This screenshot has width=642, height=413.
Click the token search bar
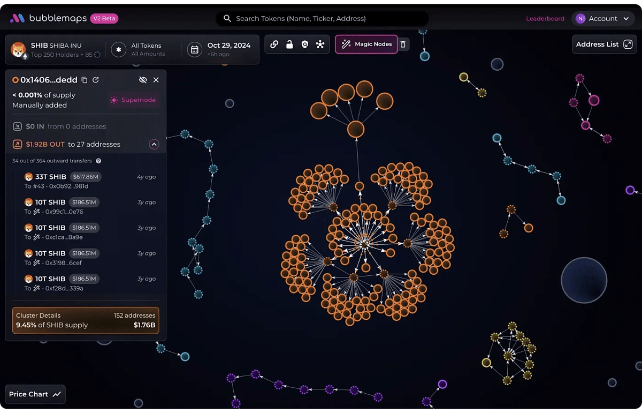click(322, 18)
